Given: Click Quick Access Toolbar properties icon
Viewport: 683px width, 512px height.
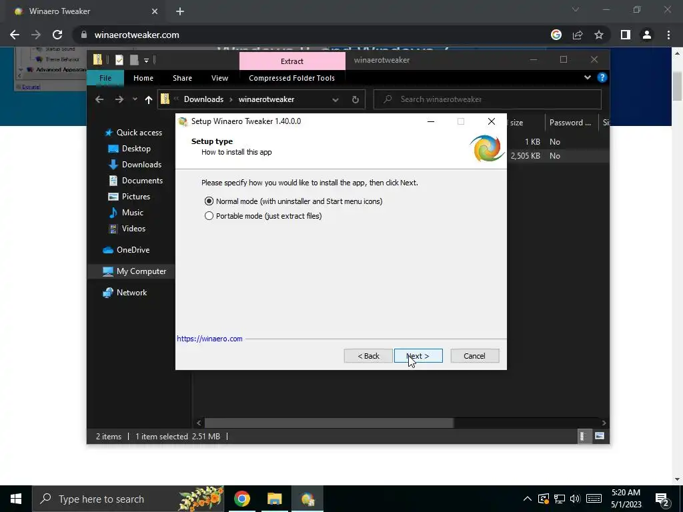Looking at the screenshot, I should (119, 59).
